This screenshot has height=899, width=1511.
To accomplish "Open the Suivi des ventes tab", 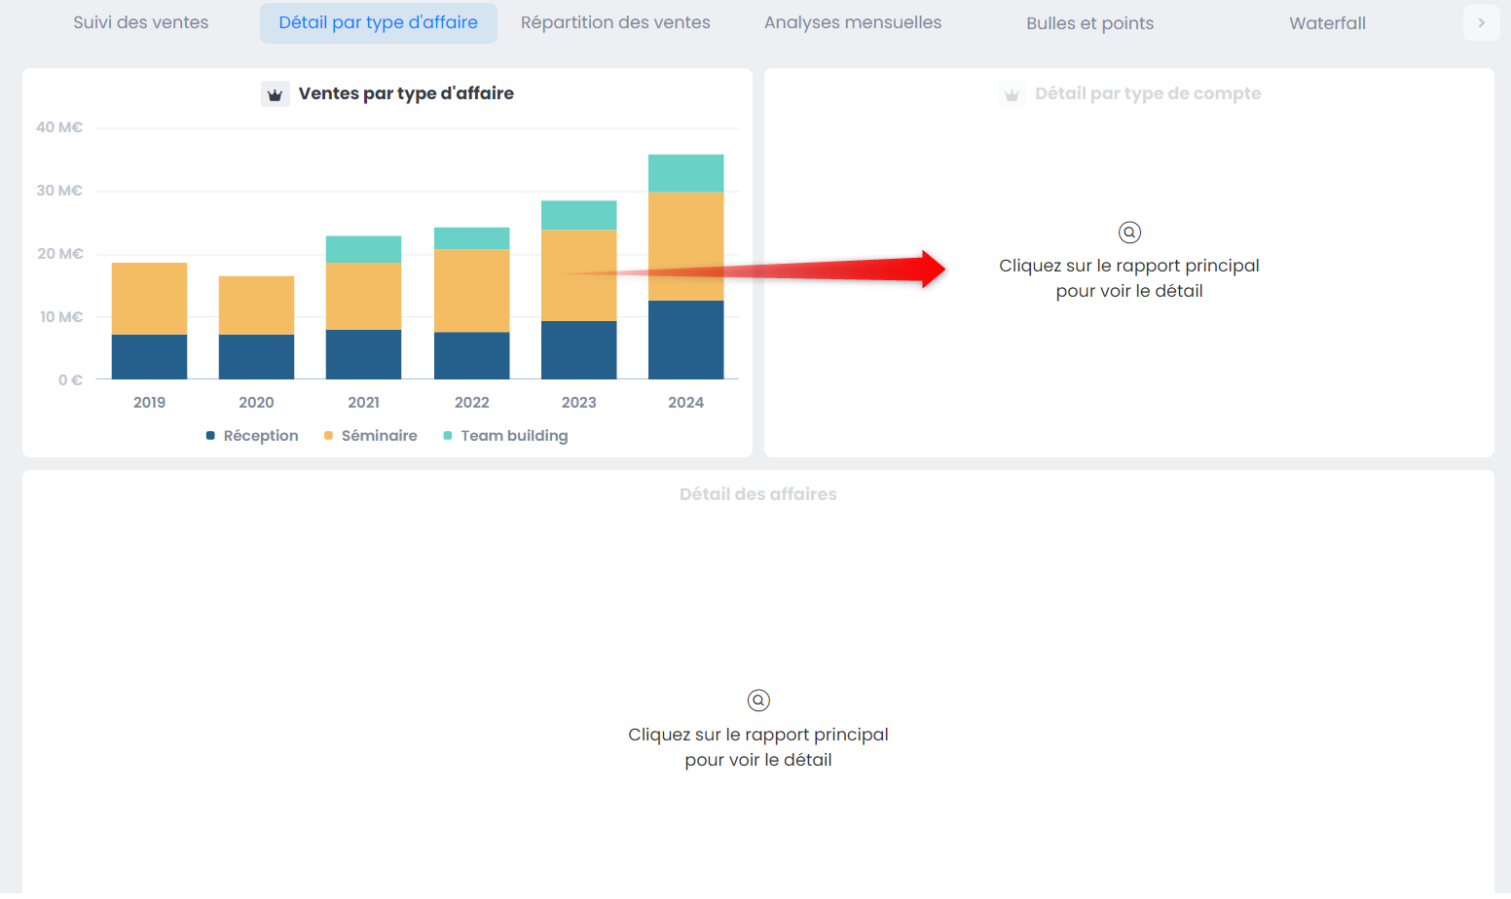I will pos(141,22).
